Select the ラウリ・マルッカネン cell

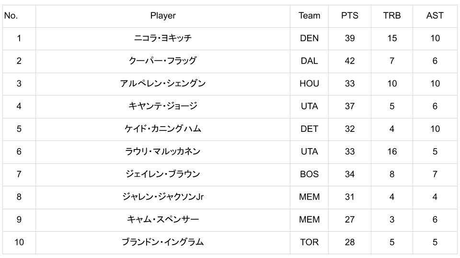(163, 151)
